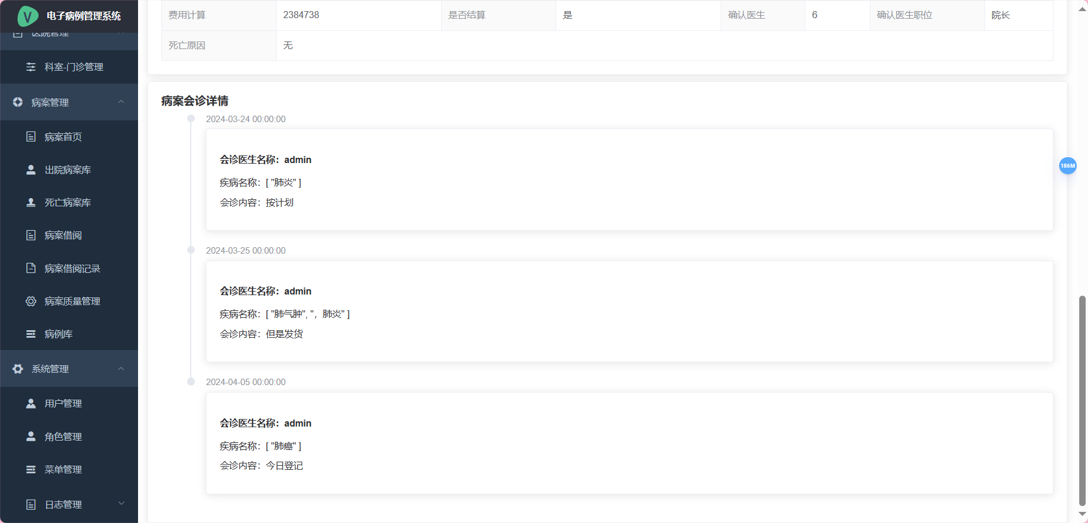Click the 日志管理 document icon
Image resolution: width=1088 pixels, height=523 pixels.
(31, 504)
